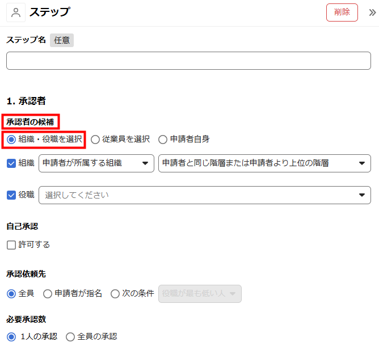The width and height of the screenshot is (379, 346).
Task: Click the 役職が最も低い人 dropdown
Action: pos(200,294)
